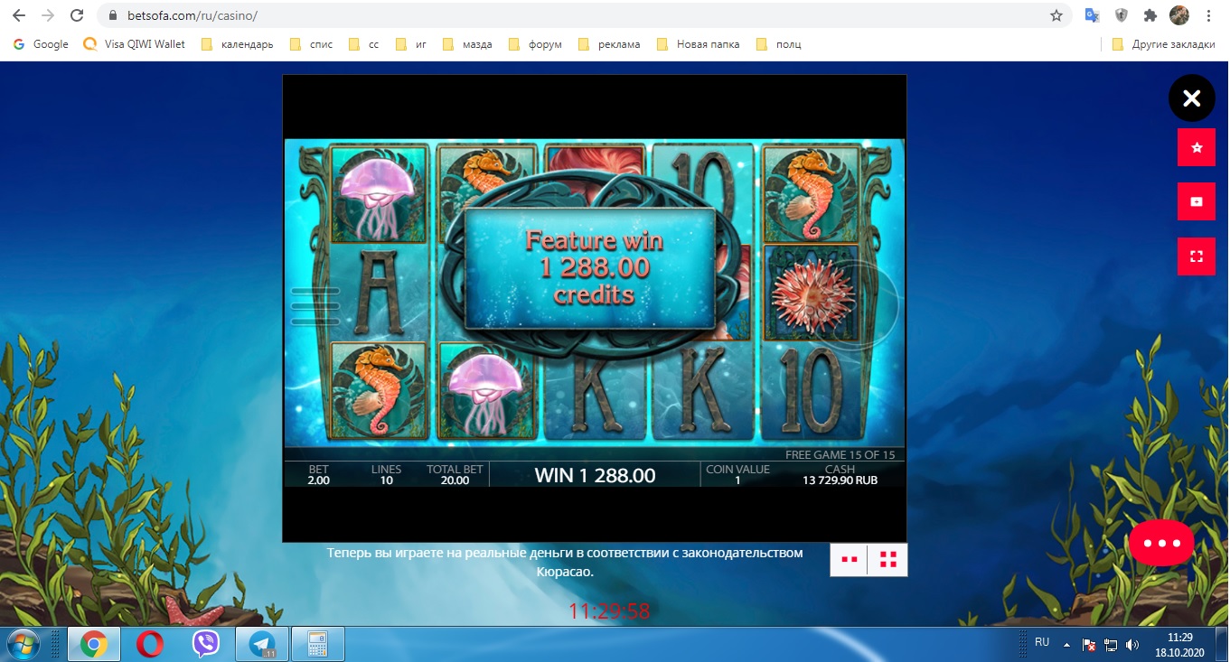Open the полц bookmark folder
This screenshot has width=1230, height=662.
point(778,44)
